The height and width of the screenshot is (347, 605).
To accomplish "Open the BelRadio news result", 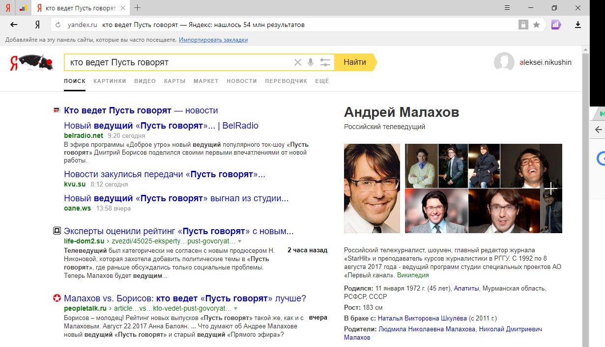I will click(161, 126).
